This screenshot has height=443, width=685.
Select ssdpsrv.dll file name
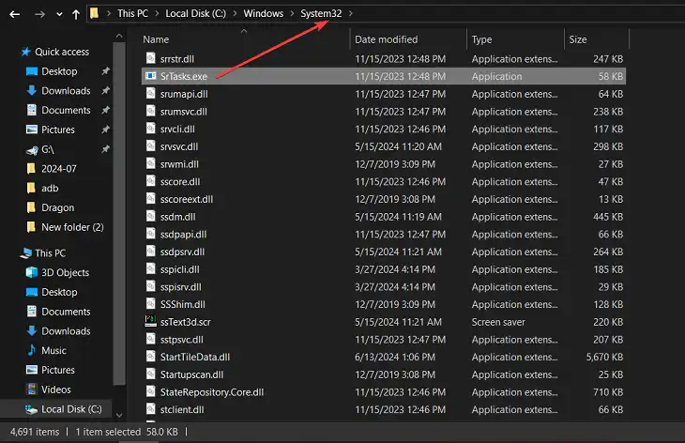182,252
